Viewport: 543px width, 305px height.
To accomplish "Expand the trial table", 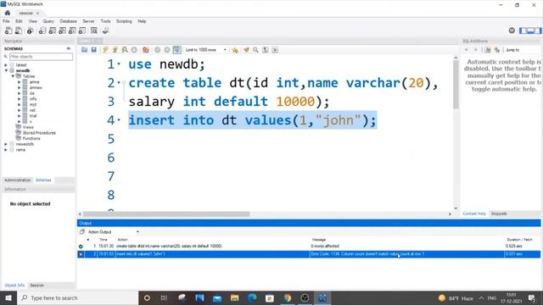I will click(19, 116).
